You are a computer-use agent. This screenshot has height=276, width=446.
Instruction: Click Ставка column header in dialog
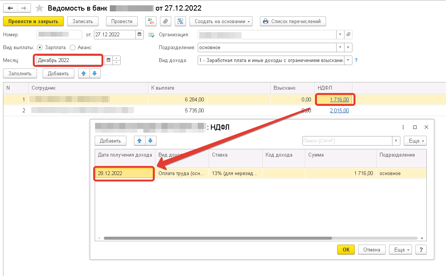(x=235, y=158)
